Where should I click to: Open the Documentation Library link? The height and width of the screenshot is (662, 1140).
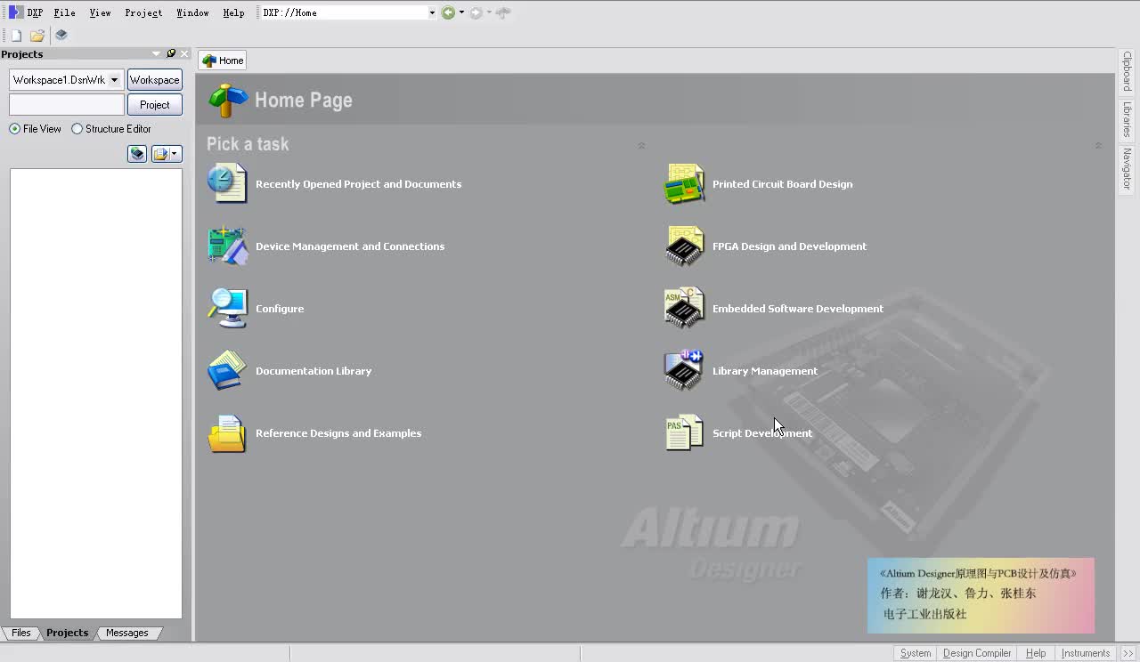[313, 371]
